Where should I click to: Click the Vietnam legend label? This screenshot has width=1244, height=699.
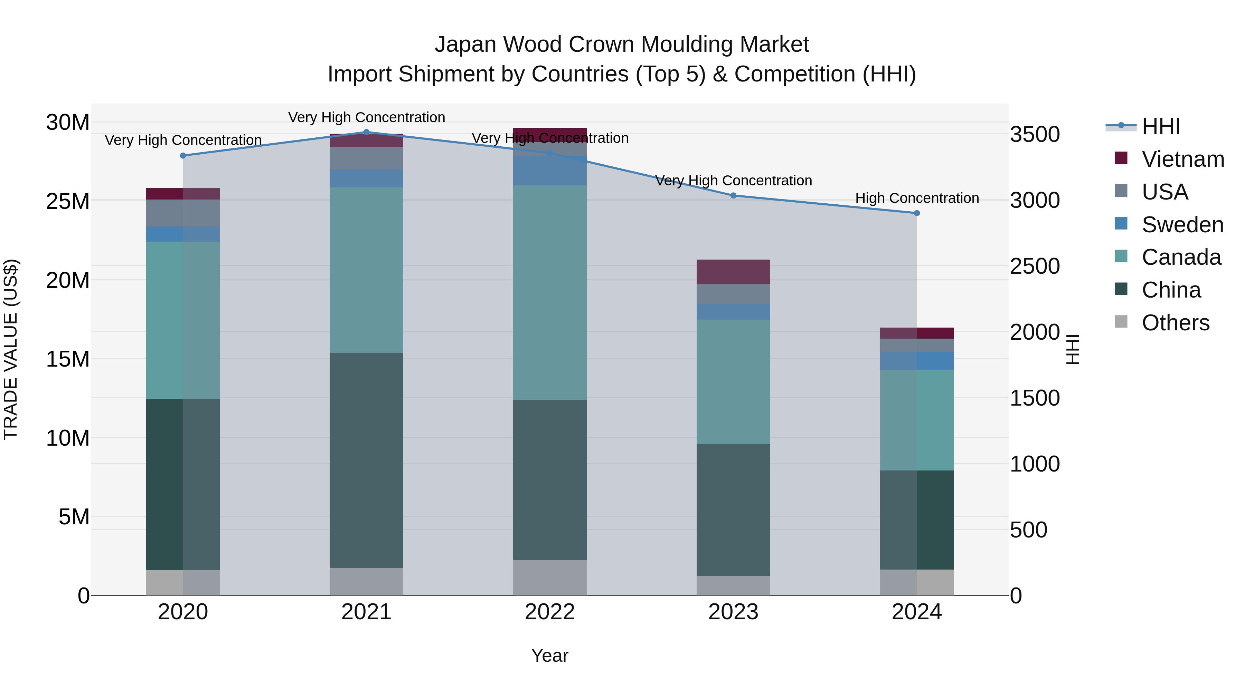1183,159
